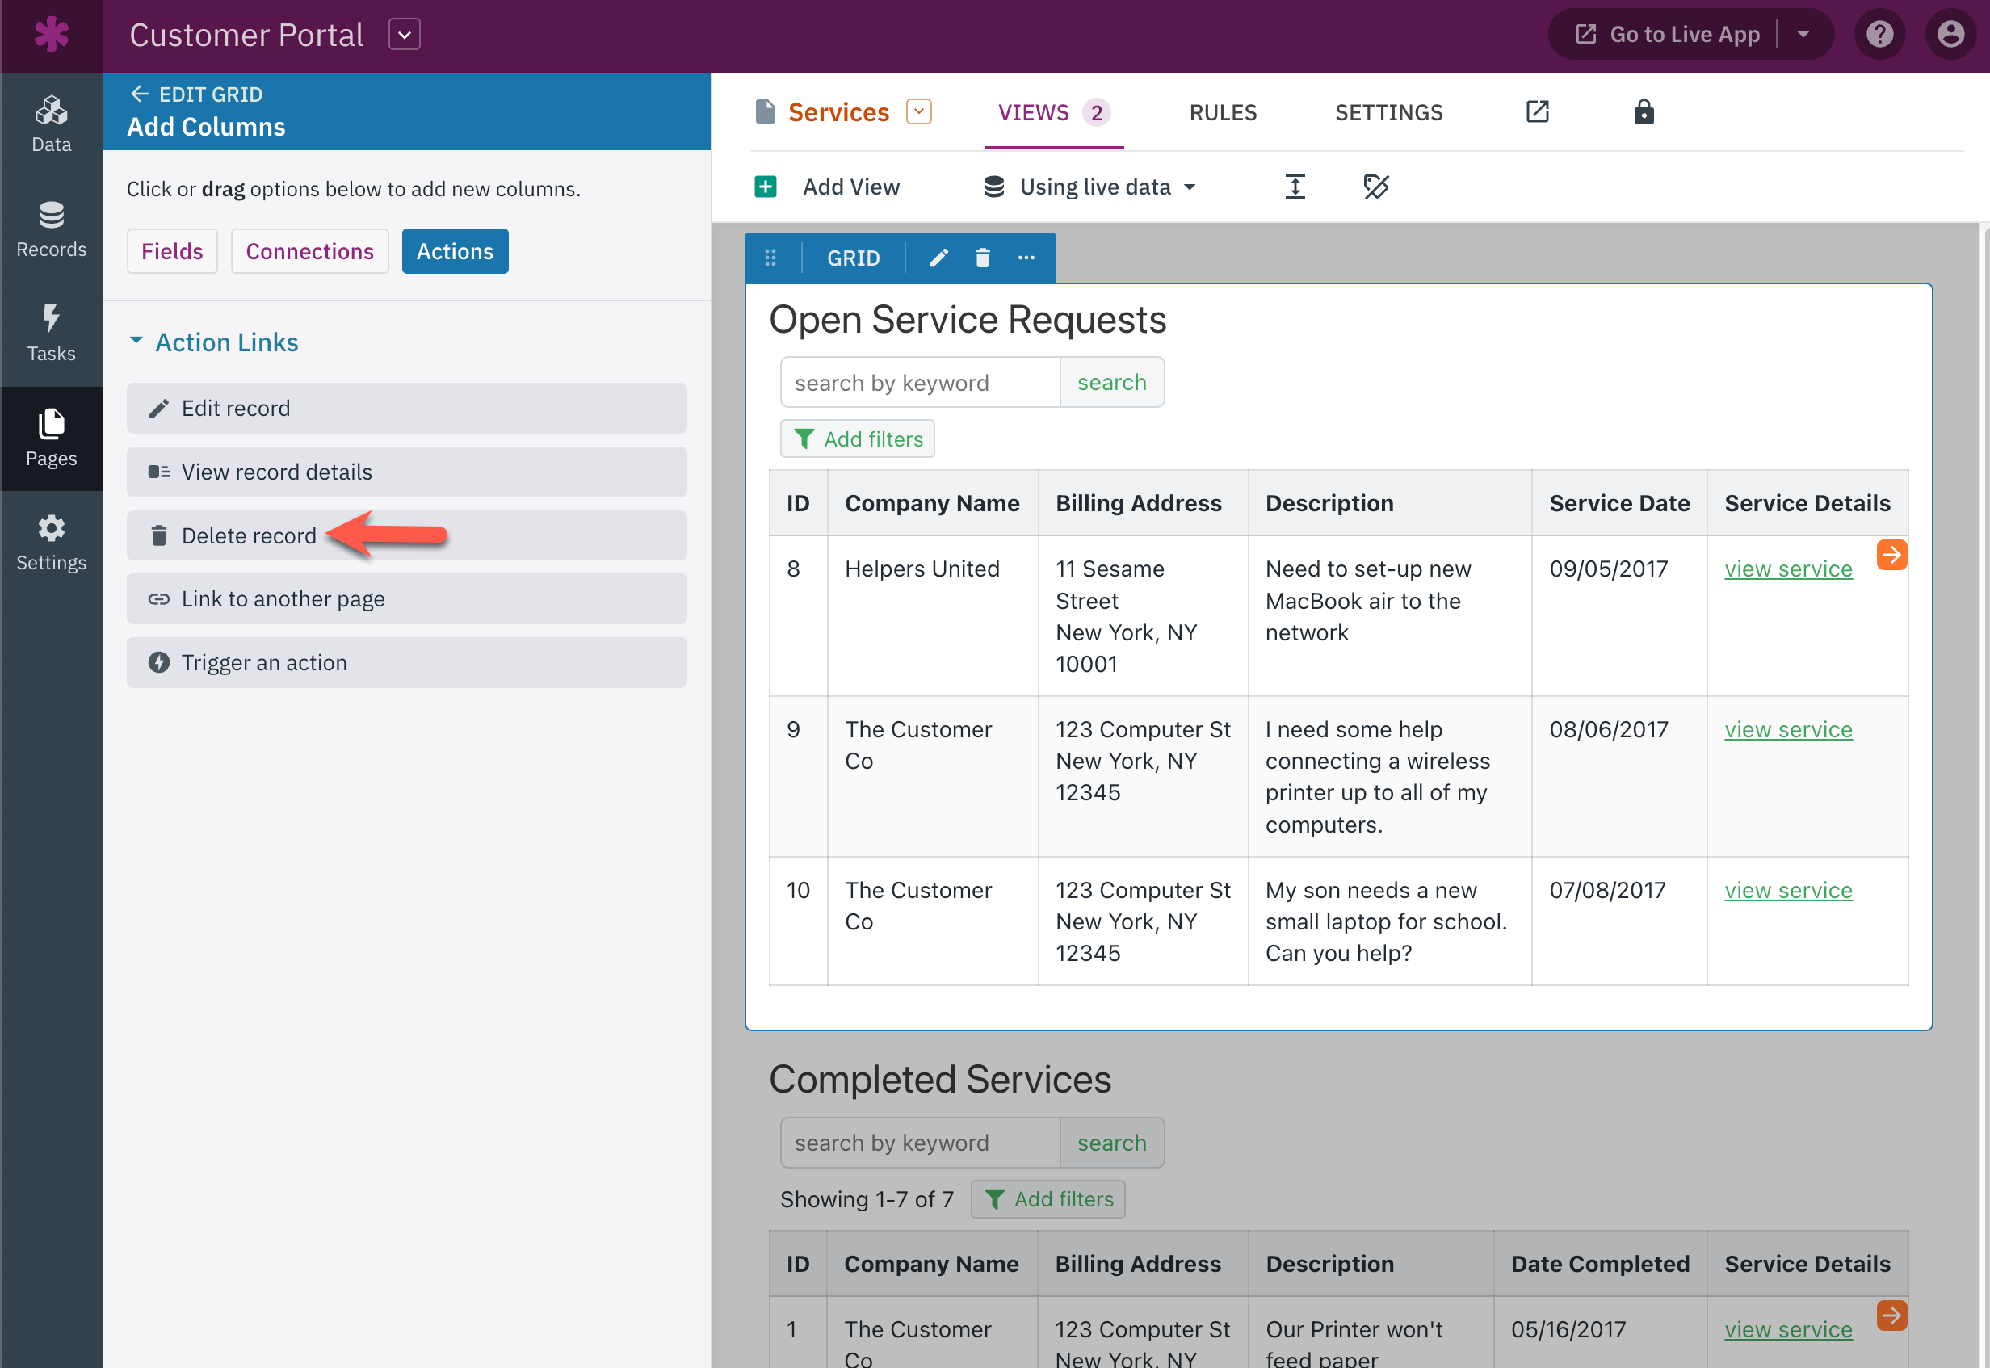The height and width of the screenshot is (1368, 1990).
Task: Open the Records section in sidebar
Action: coord(52,229)
